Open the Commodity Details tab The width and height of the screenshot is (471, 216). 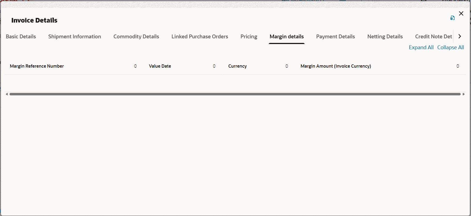136,36
